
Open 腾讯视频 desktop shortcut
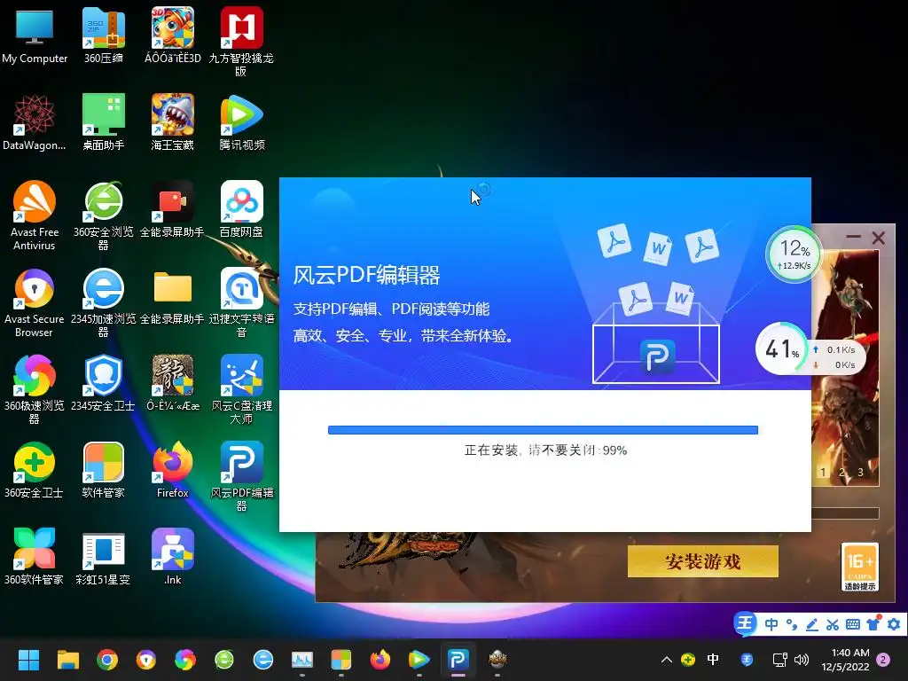coord(241,122)
